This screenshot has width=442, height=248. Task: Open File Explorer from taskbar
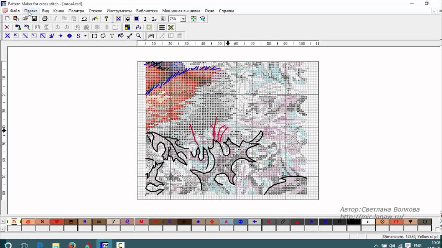pyautogui.click(x=56, y=245)
